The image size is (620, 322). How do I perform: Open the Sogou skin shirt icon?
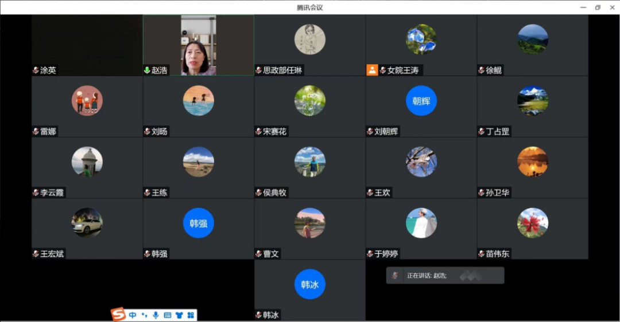(x=179, y=315)
